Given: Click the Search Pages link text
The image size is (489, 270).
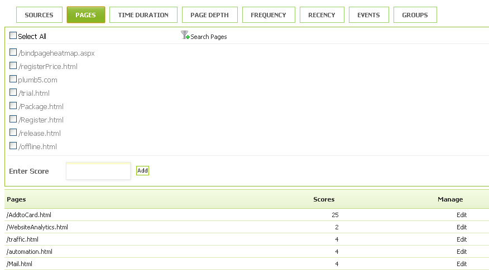Looking at the screenshot, I should point(209,37).
